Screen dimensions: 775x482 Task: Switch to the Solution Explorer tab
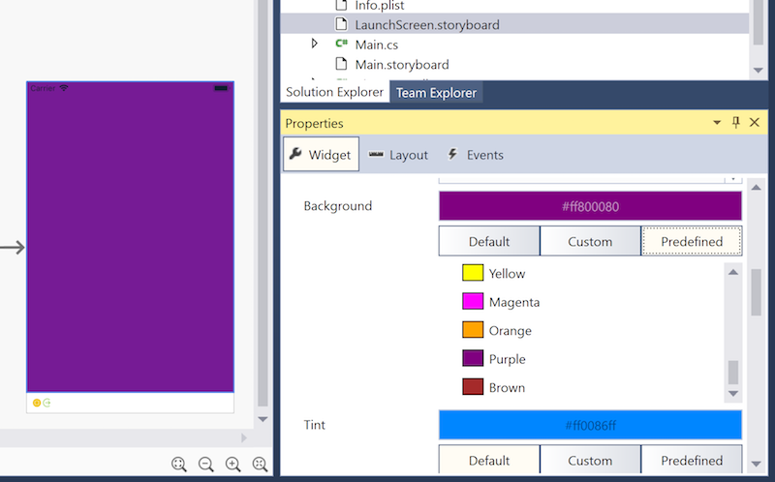[x=334, y=92]
